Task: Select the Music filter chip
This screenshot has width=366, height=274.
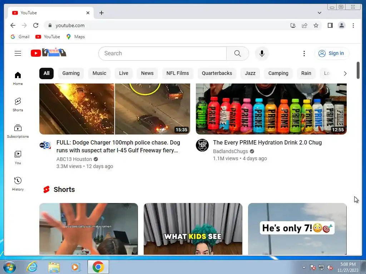Action: [99, 73]
